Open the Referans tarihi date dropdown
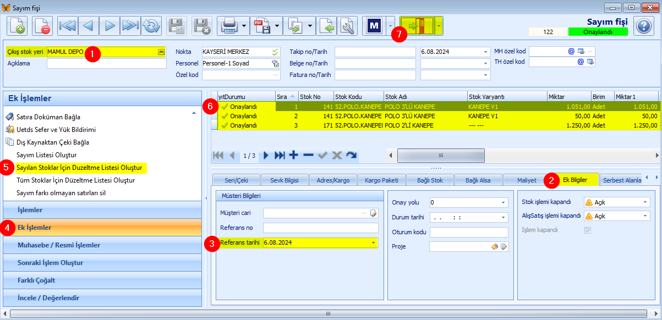Screen dimensions: 662x320 click(374, 242)
